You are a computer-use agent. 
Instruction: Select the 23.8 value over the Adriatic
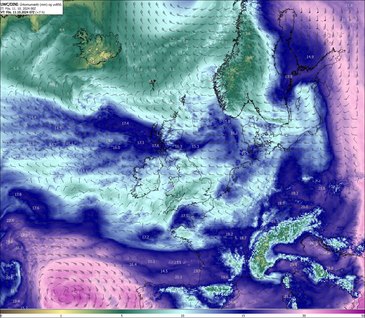click(330, 268)
